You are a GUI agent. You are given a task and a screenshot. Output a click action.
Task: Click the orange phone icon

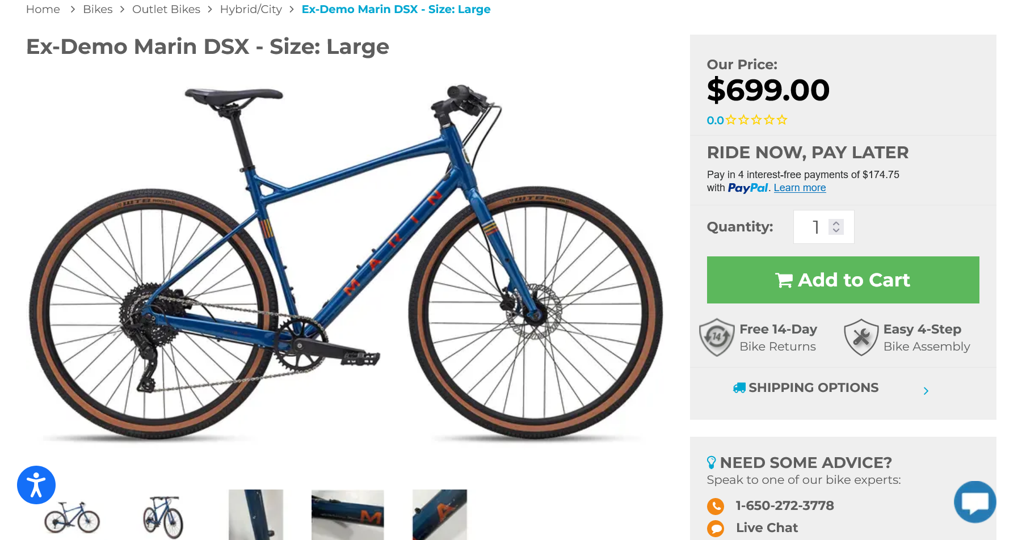coord(716,506)
